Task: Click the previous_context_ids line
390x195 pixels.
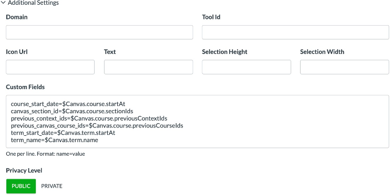Action: click(89, 118)
